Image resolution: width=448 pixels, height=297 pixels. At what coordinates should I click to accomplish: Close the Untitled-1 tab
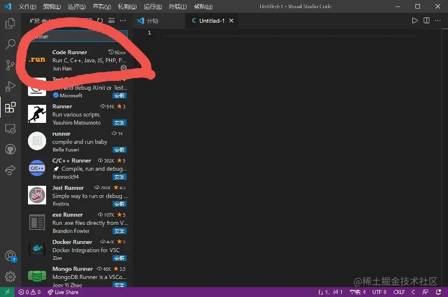[232, 20]
